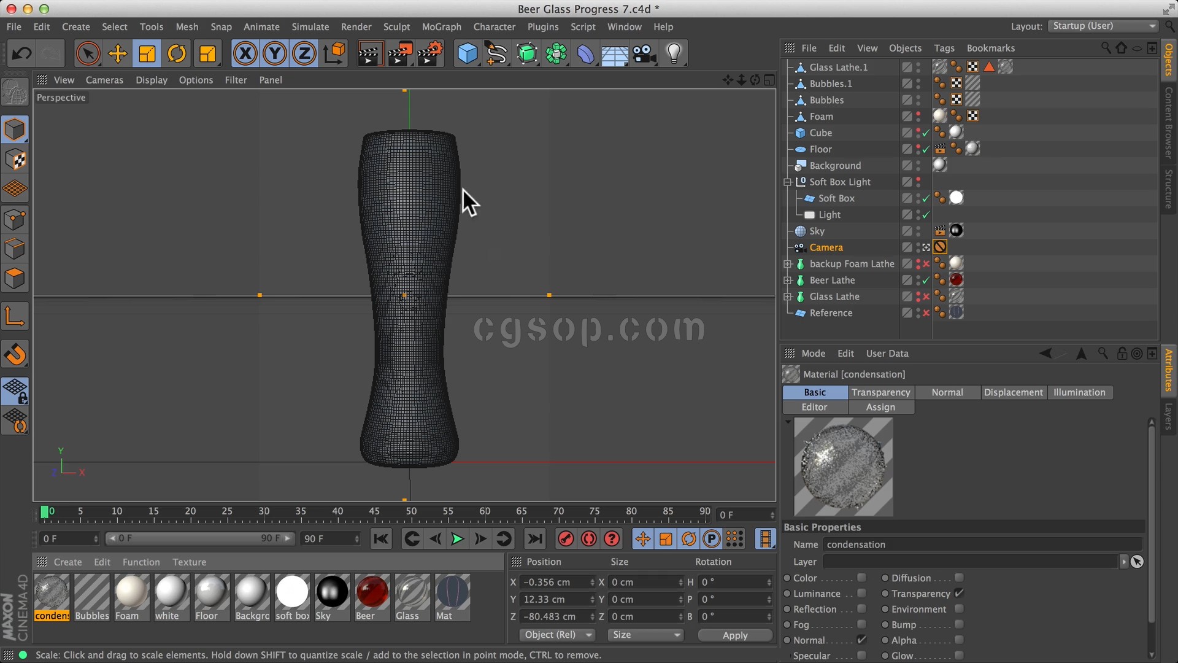This screenshot has width=1178, height=663.
Task: Click the material Name input field
Action: click(982, 545)
